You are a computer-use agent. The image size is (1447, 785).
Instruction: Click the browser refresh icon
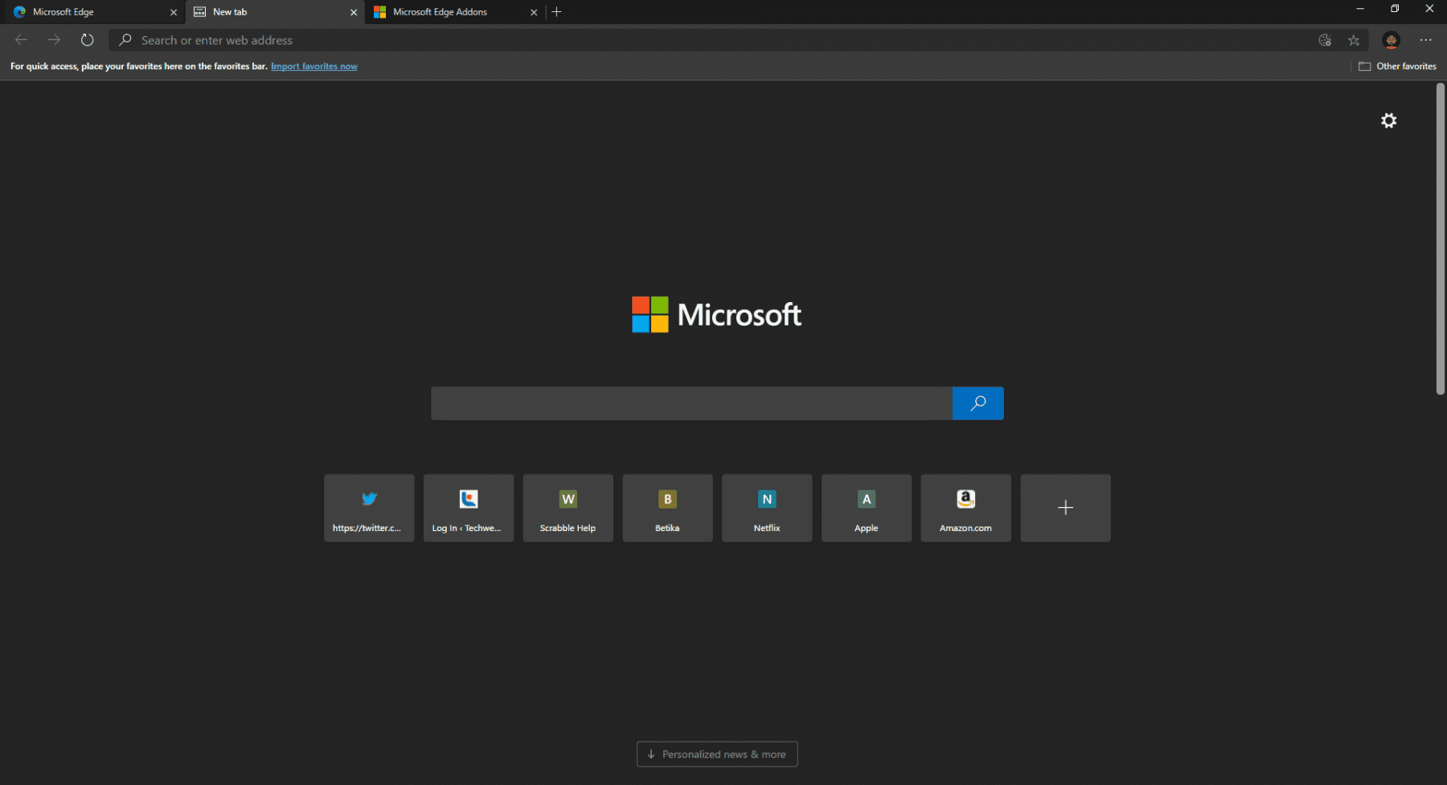pyautogui.click(x=87, y=40)
